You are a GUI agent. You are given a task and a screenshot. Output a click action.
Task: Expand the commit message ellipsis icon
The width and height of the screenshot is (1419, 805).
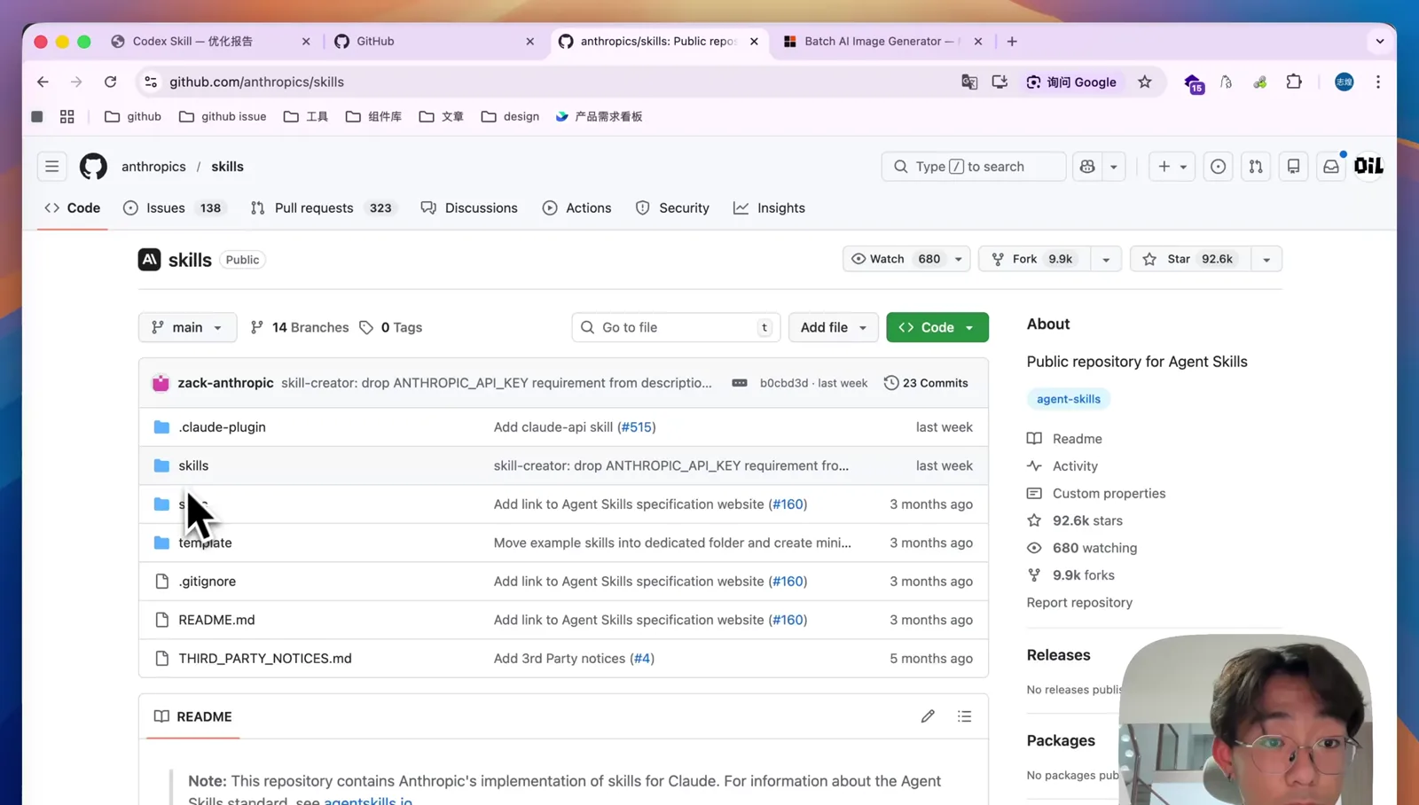tap(740, 383)
